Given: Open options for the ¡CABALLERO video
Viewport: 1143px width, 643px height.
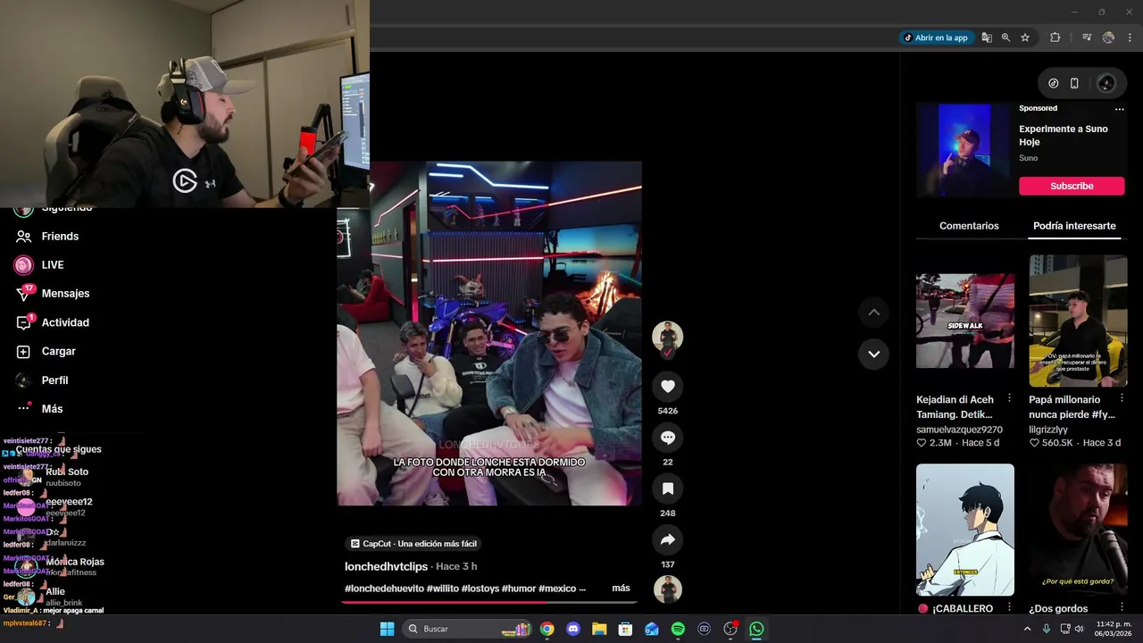Looking at the screenshot, I should (x=1009, y=607).
